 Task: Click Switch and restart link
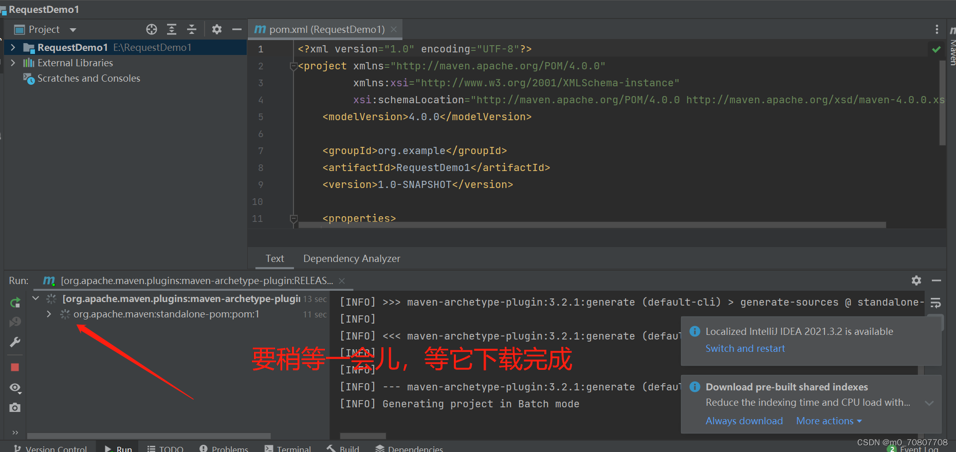coord(745,348)
